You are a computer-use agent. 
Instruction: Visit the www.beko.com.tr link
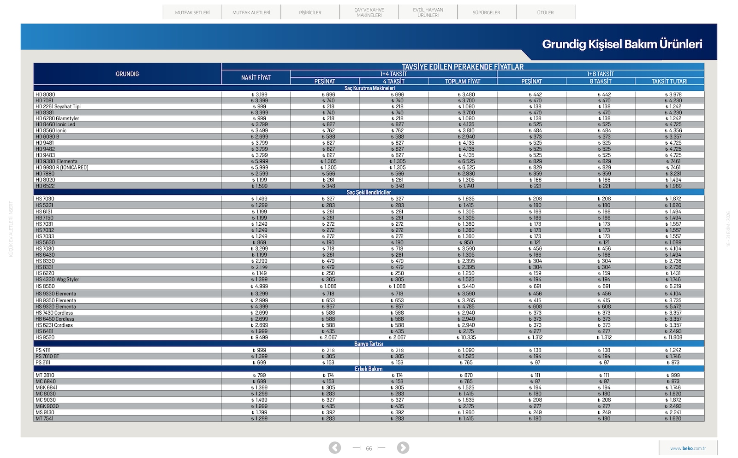688,448
